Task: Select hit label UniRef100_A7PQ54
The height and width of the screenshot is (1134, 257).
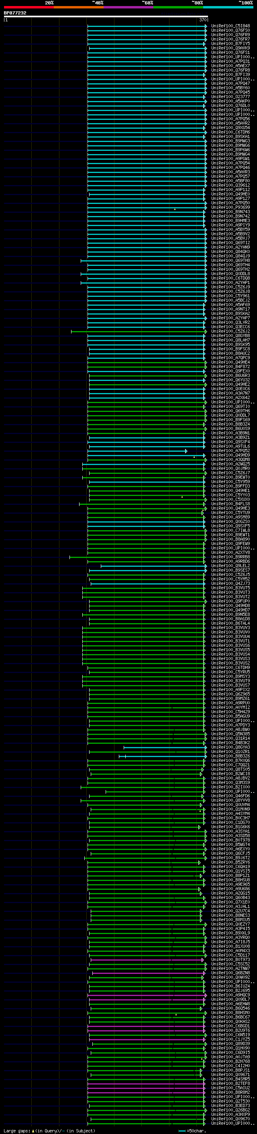Action: (230, 163)
